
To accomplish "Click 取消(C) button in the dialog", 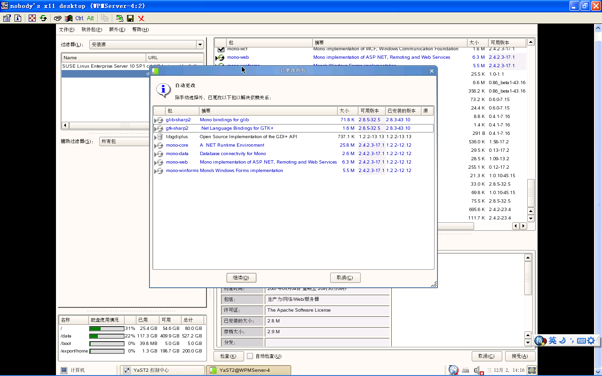I will tap(345, 278).
